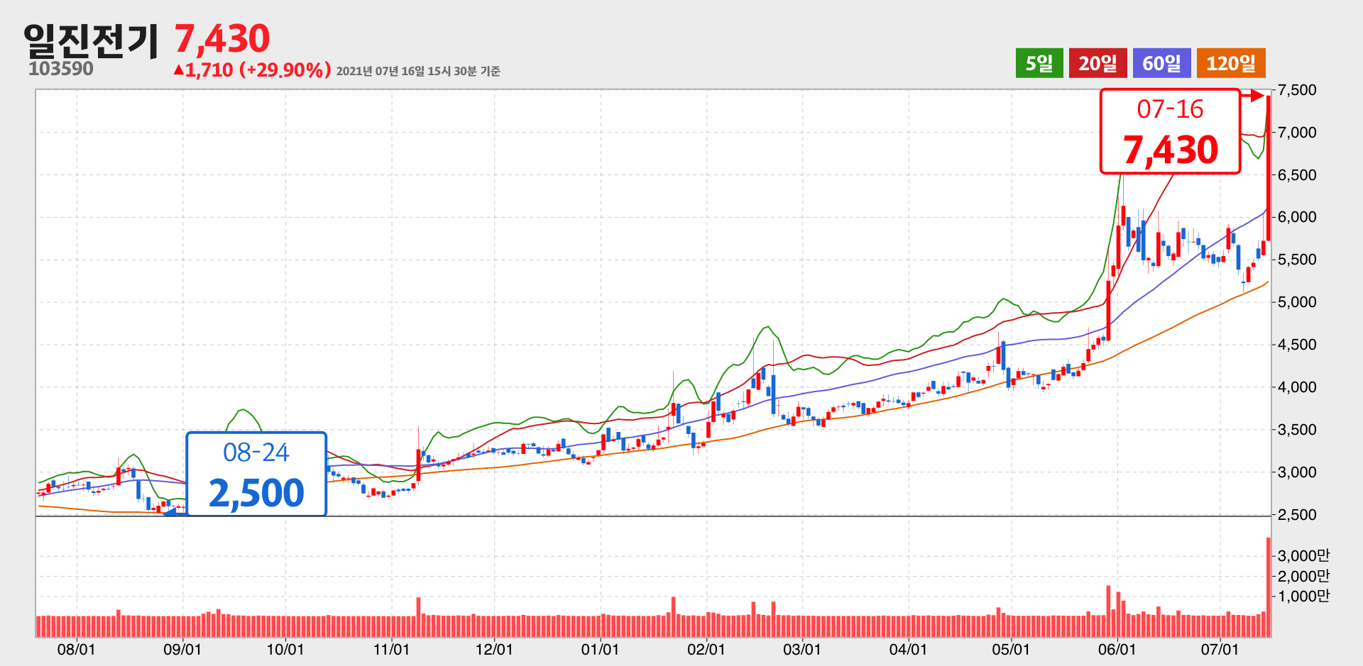The image size is (1363, 666).
Task: Click the 3,000만 volume axis label
Action: click(x=1303, y=555)
